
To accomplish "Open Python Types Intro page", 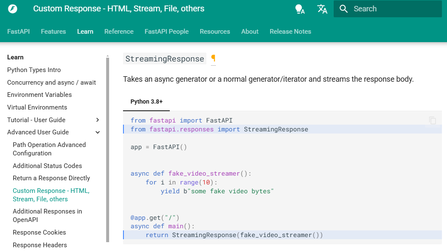I will click(34, 70).
